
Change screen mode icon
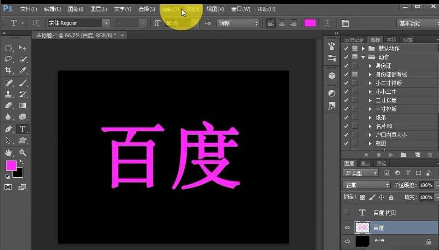(22, 187)
